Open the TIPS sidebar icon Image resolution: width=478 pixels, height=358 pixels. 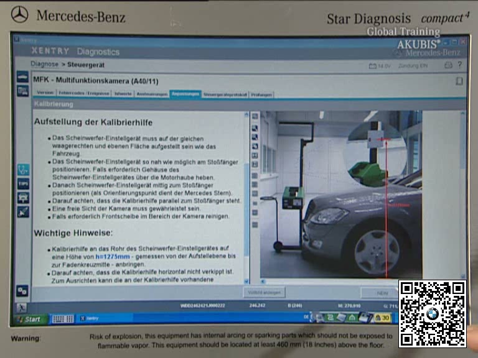[x=24, y=183]
